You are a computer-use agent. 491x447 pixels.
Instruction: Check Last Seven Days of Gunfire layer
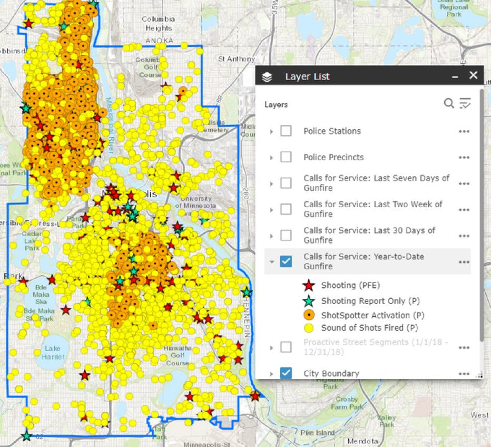point(286,183)
